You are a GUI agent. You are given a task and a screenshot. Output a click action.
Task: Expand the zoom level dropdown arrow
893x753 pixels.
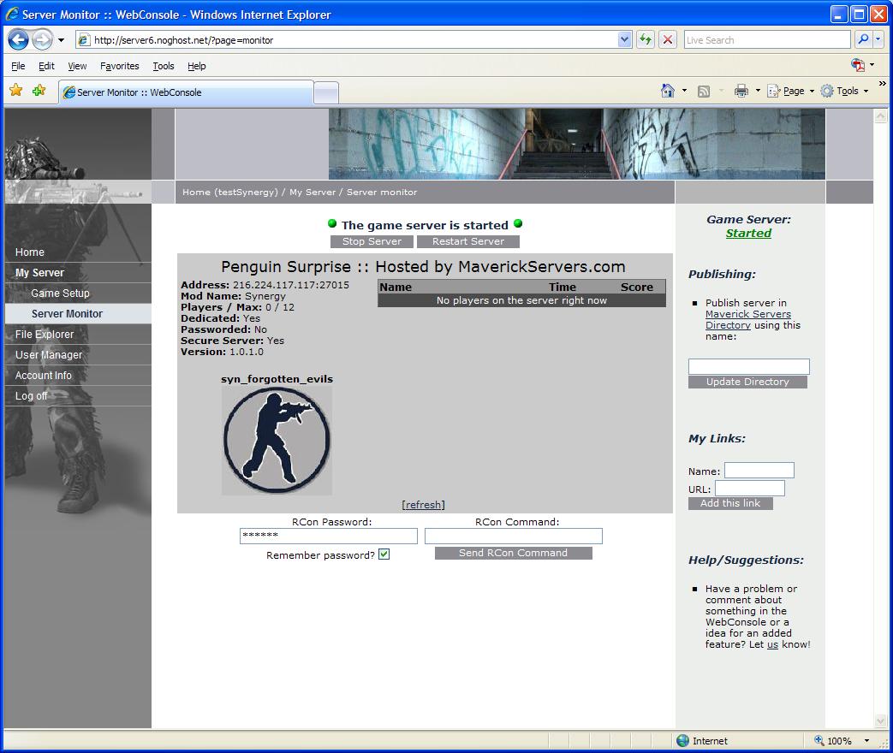pos(866,740)
